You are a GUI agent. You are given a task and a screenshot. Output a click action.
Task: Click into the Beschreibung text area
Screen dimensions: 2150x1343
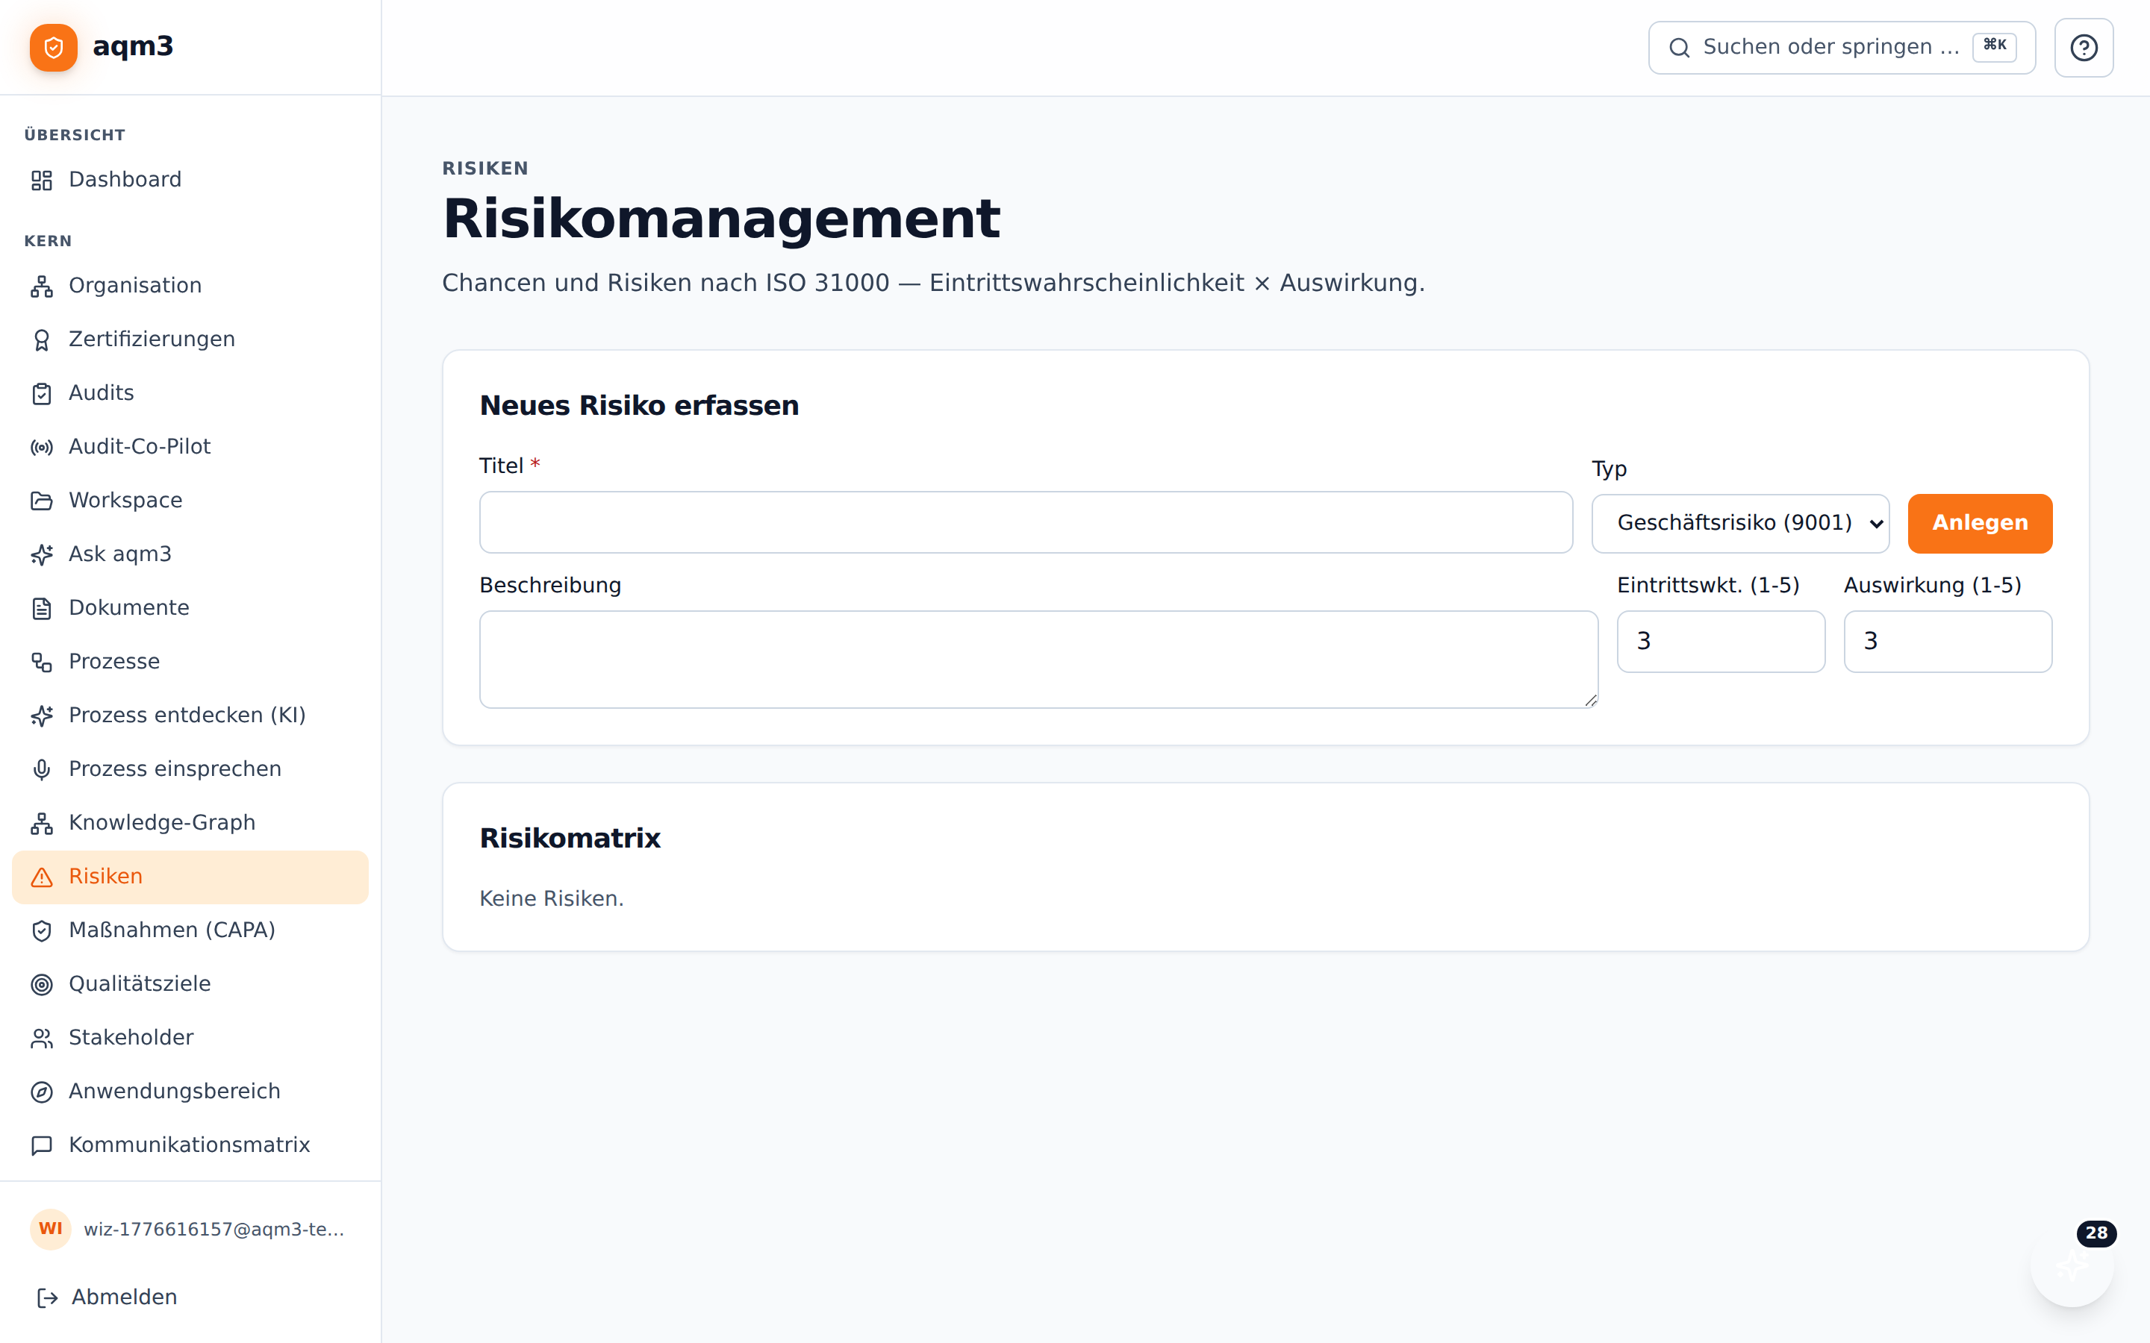point(1038,659)
